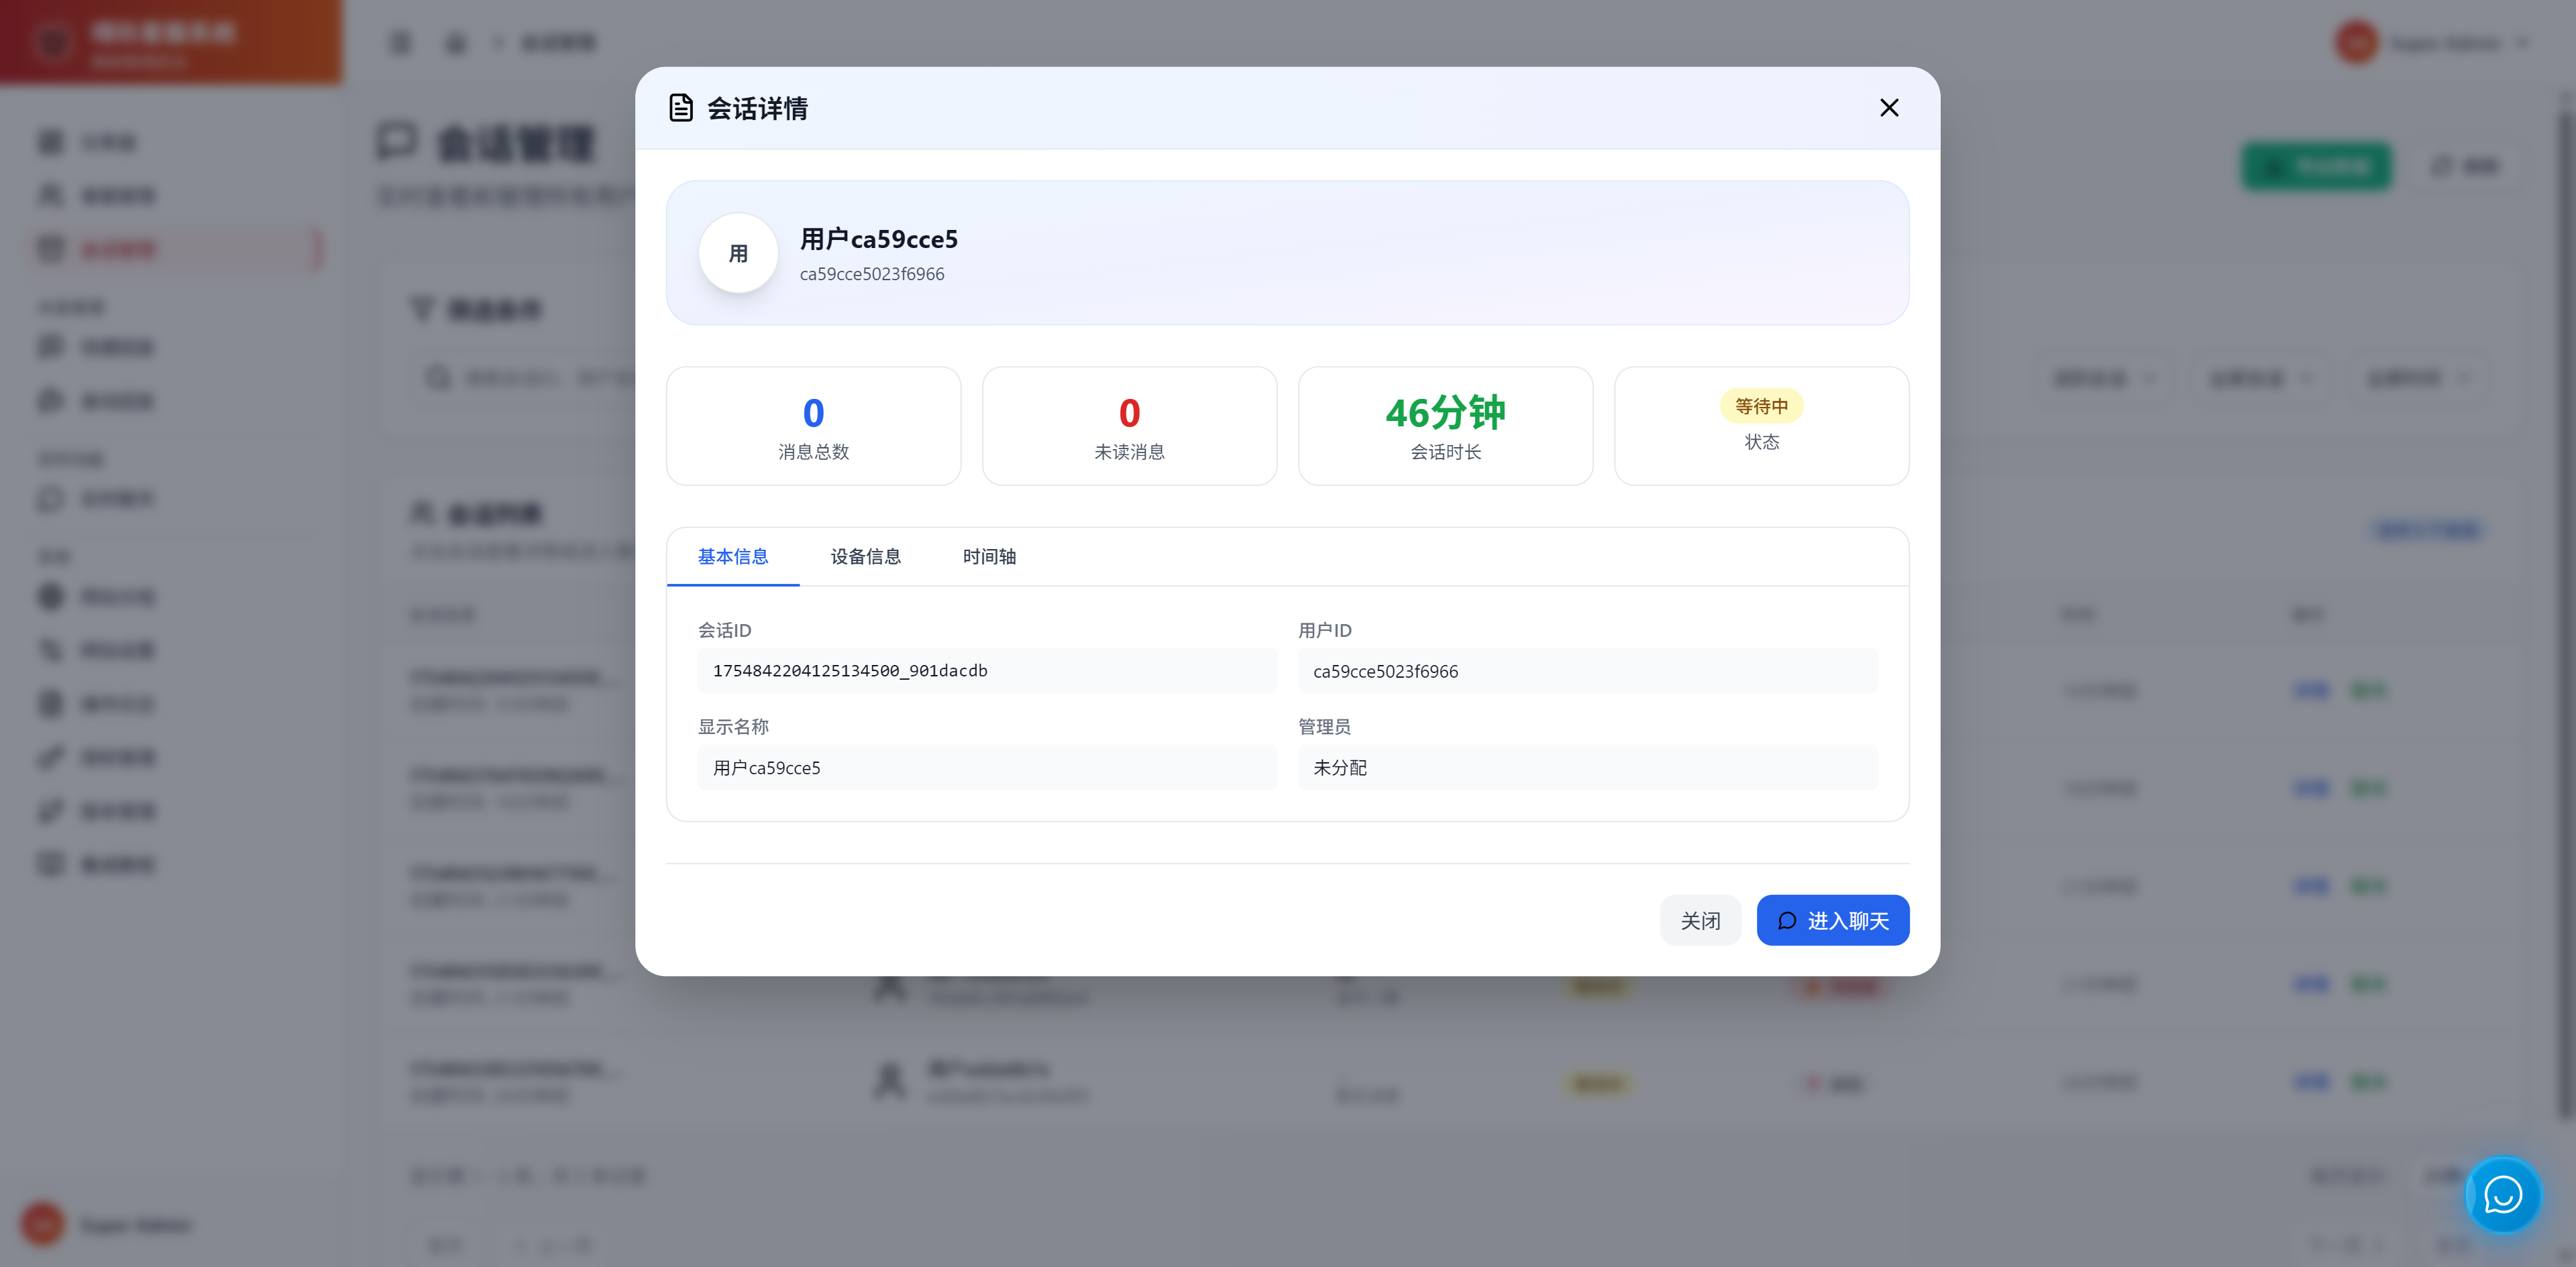Click the 等待中 status badge
This screenshot has width=2576, height=1267.
(1761, 406)
